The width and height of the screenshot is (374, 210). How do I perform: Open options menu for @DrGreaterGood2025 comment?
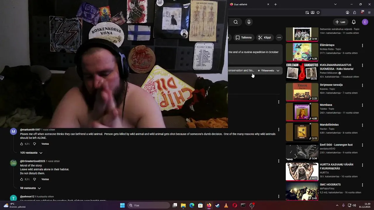coord(279,161)
